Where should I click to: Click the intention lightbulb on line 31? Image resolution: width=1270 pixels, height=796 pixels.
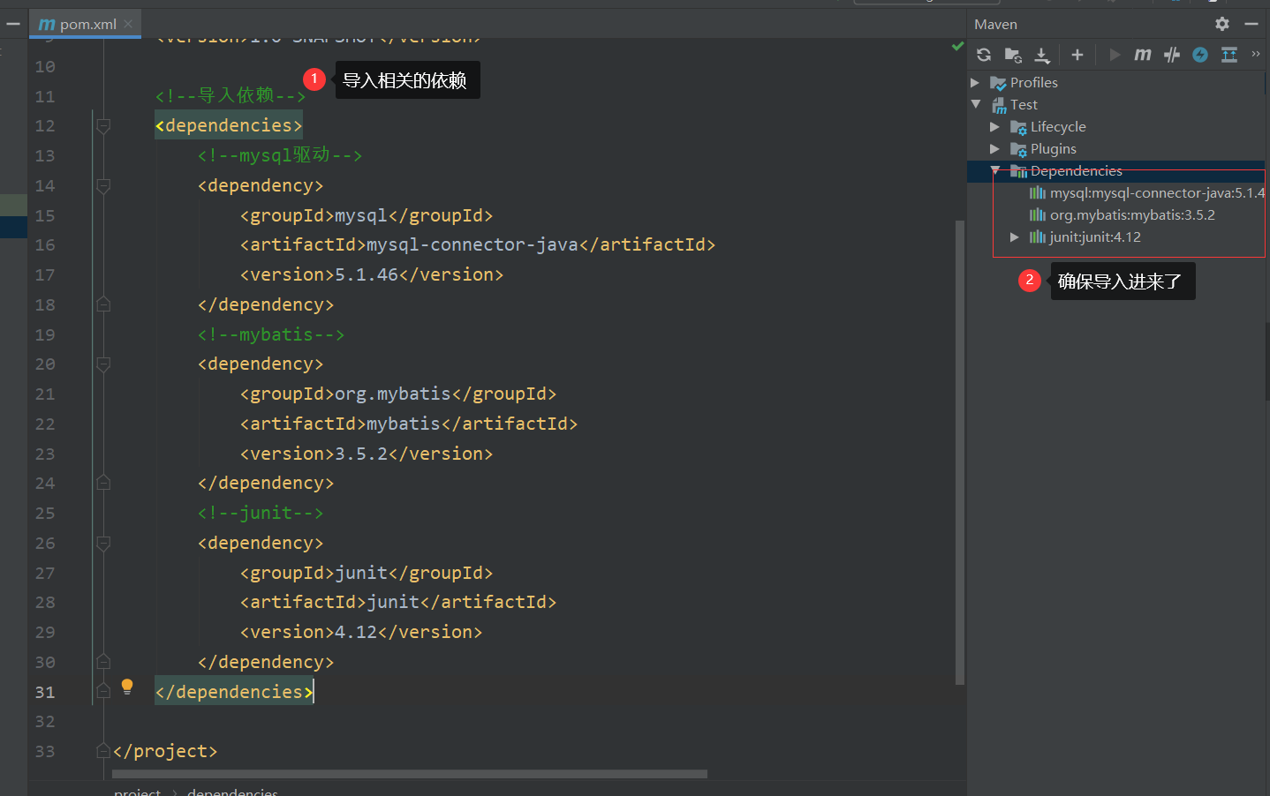(127, 687)
